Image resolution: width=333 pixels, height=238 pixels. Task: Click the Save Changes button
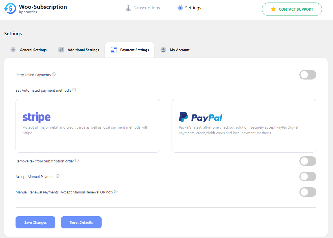pos(36,222)
